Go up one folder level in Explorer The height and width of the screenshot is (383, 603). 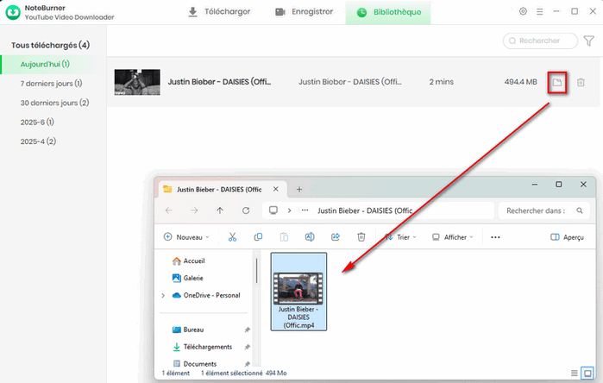point(220,210)
